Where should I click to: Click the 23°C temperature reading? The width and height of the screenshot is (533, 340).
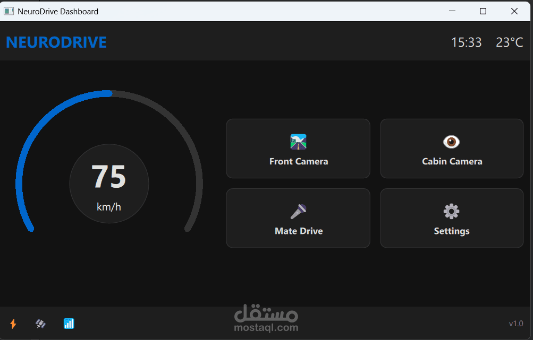(x=509, y=42)
